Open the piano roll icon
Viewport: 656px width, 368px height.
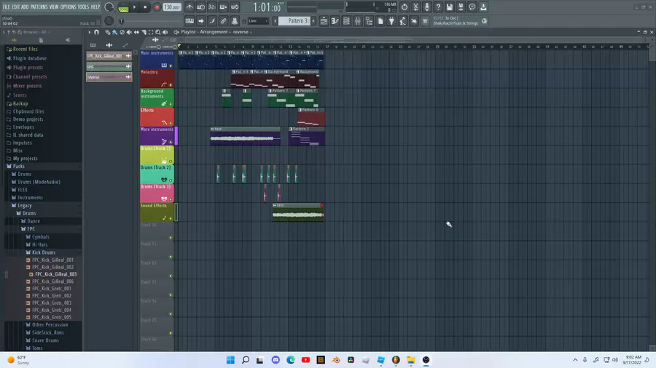[335, 21]
